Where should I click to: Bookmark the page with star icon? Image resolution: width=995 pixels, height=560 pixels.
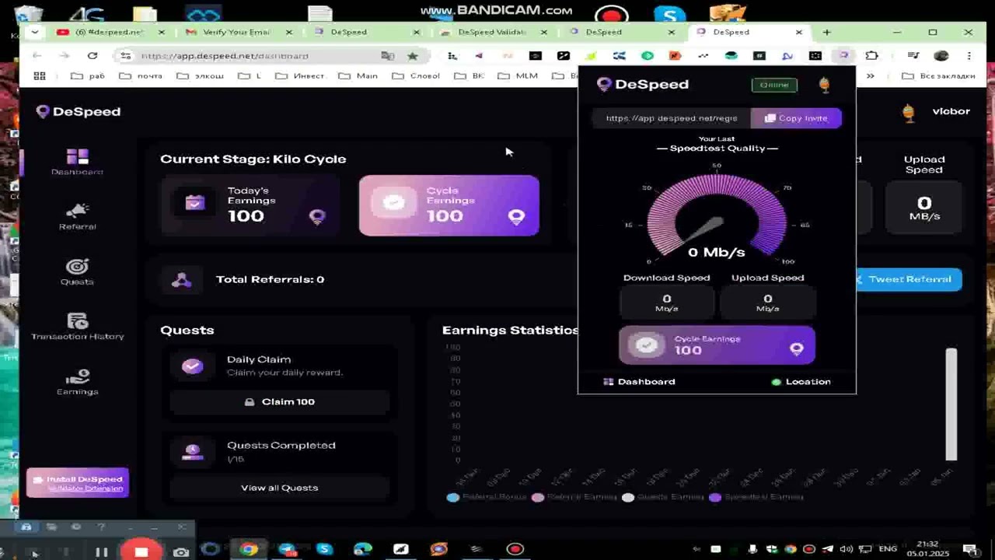click(x=412, y=56)
